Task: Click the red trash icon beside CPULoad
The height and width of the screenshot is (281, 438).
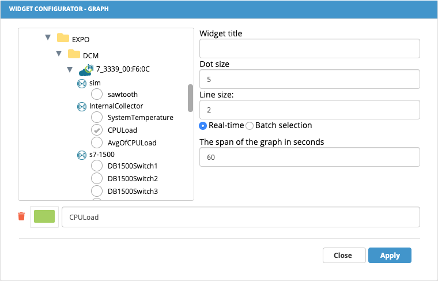Action: click(21, 216)
